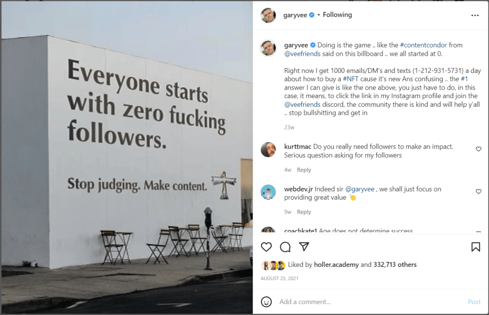
Task: Reply to kurttmac's comment
Action: [304, 170]
